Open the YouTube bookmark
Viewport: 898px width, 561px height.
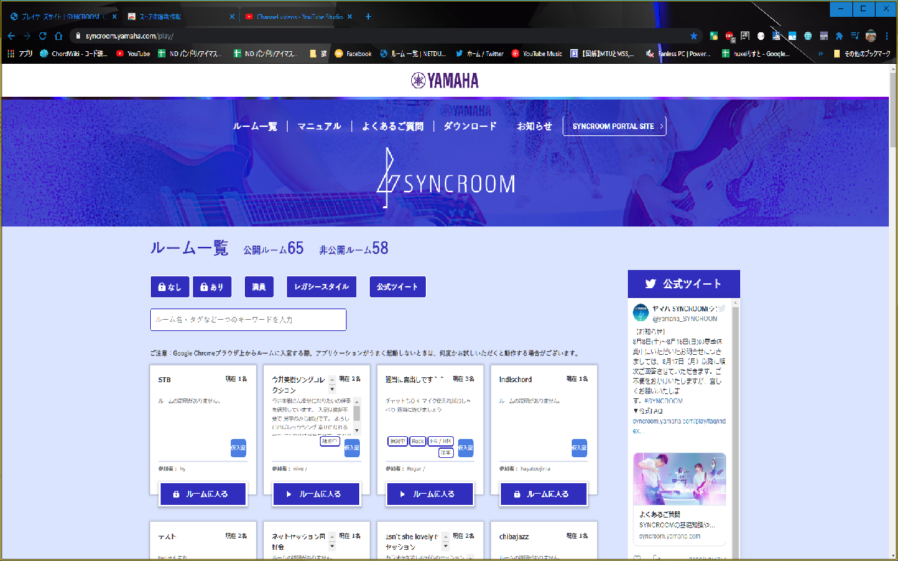[x=133, y=53]
